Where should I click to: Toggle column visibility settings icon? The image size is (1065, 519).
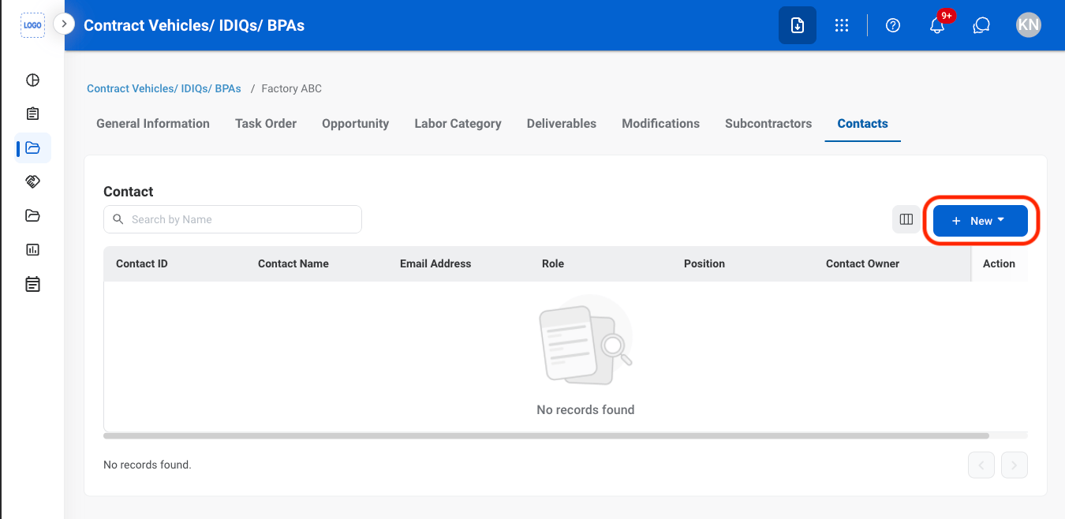pyautogui.click(x=906, y=220)
